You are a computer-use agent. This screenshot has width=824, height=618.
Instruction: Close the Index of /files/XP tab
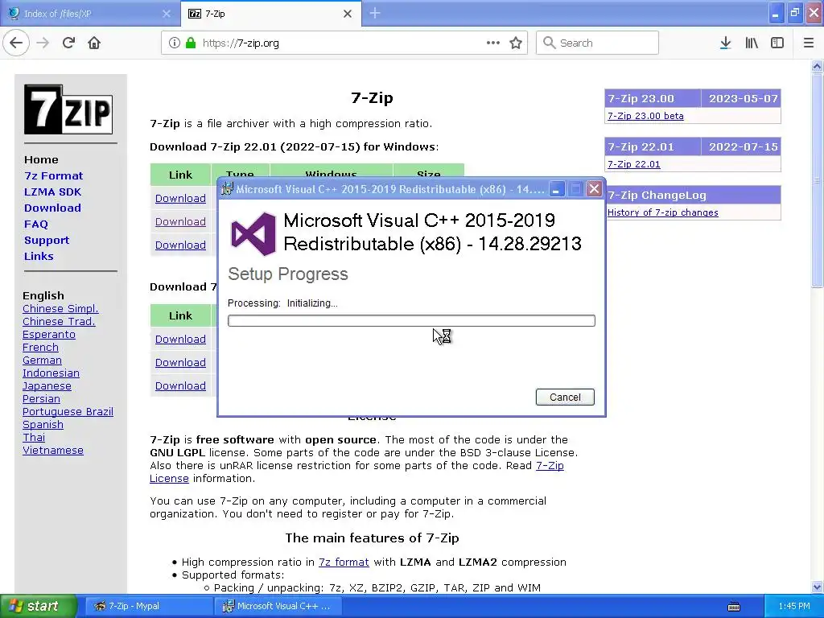167,14
